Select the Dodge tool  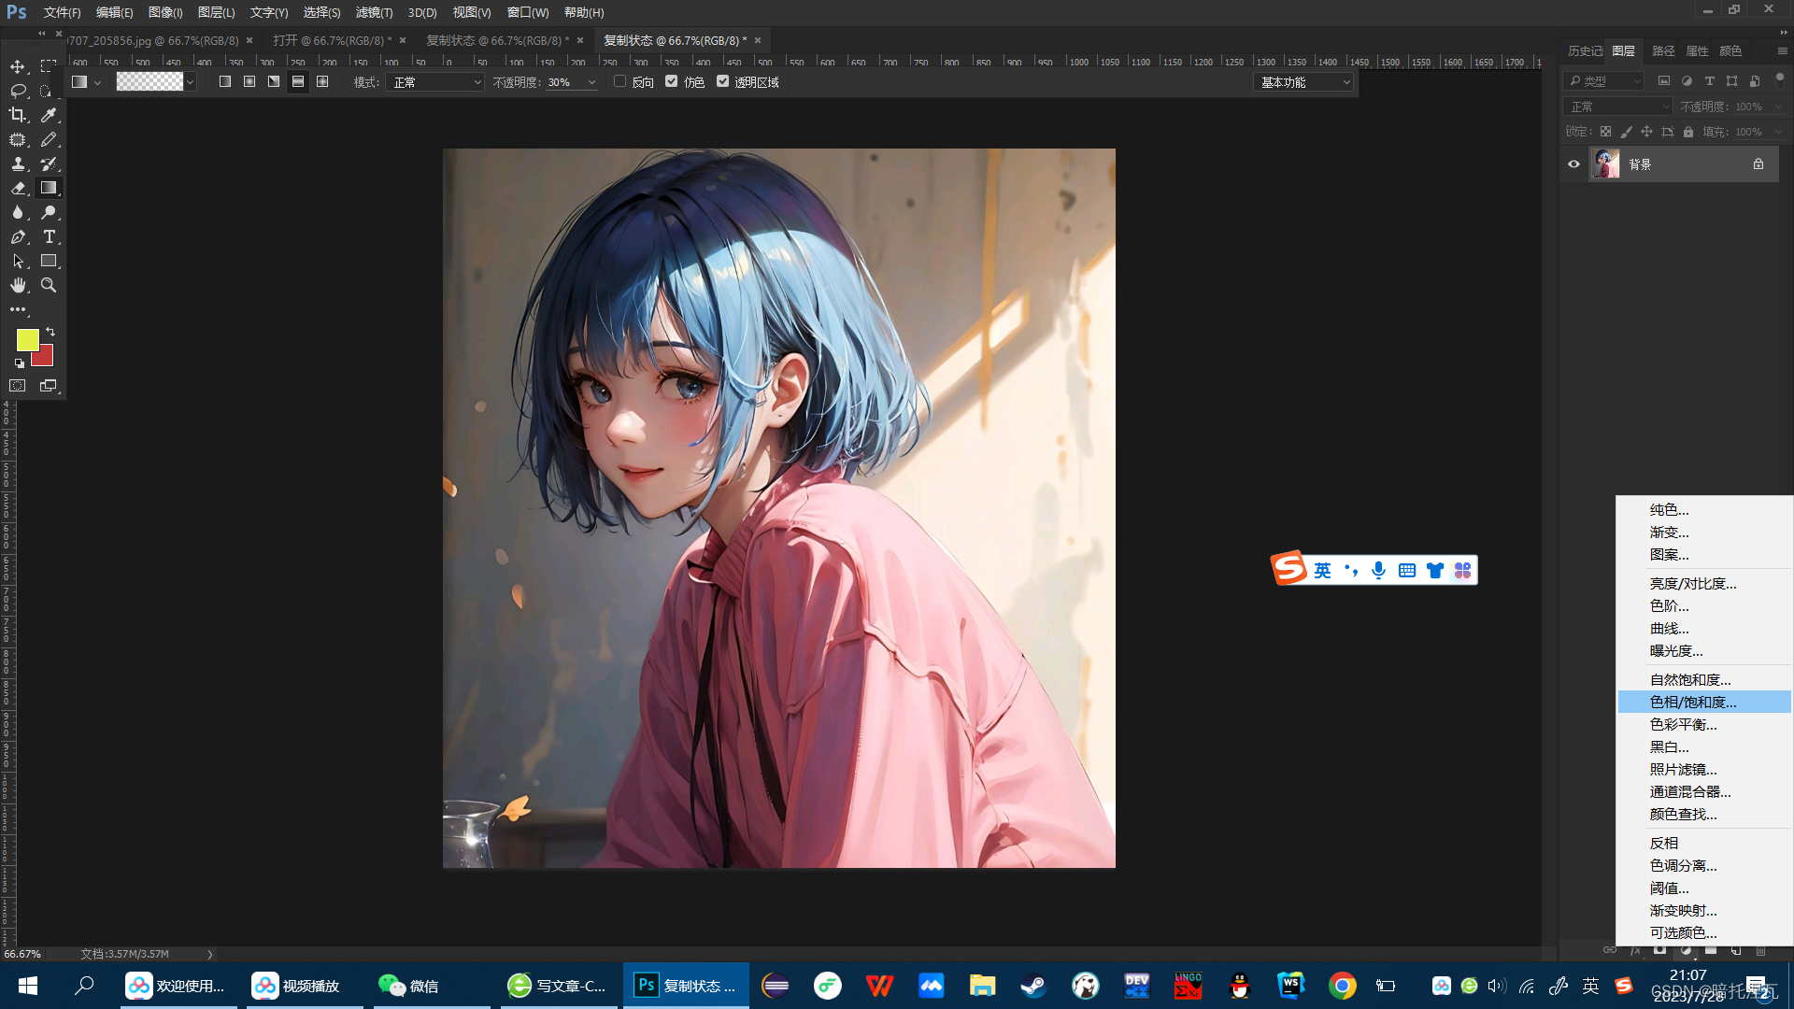pyautogui.click(x=49, y=212)
